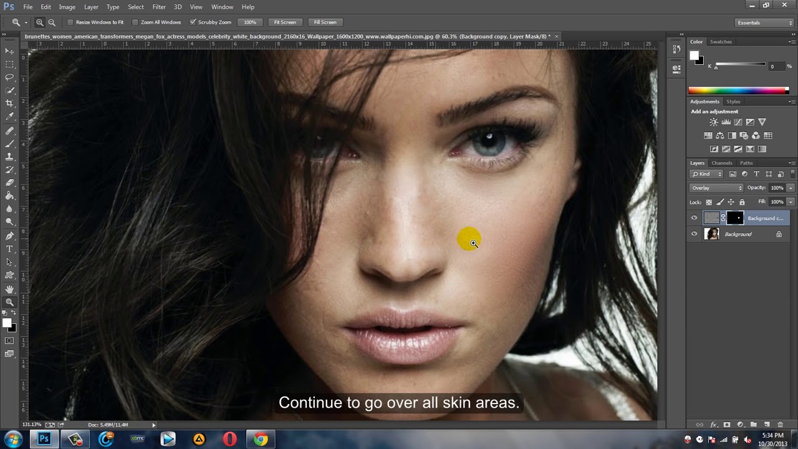Add layer style via fx icon

coord(713,425)
